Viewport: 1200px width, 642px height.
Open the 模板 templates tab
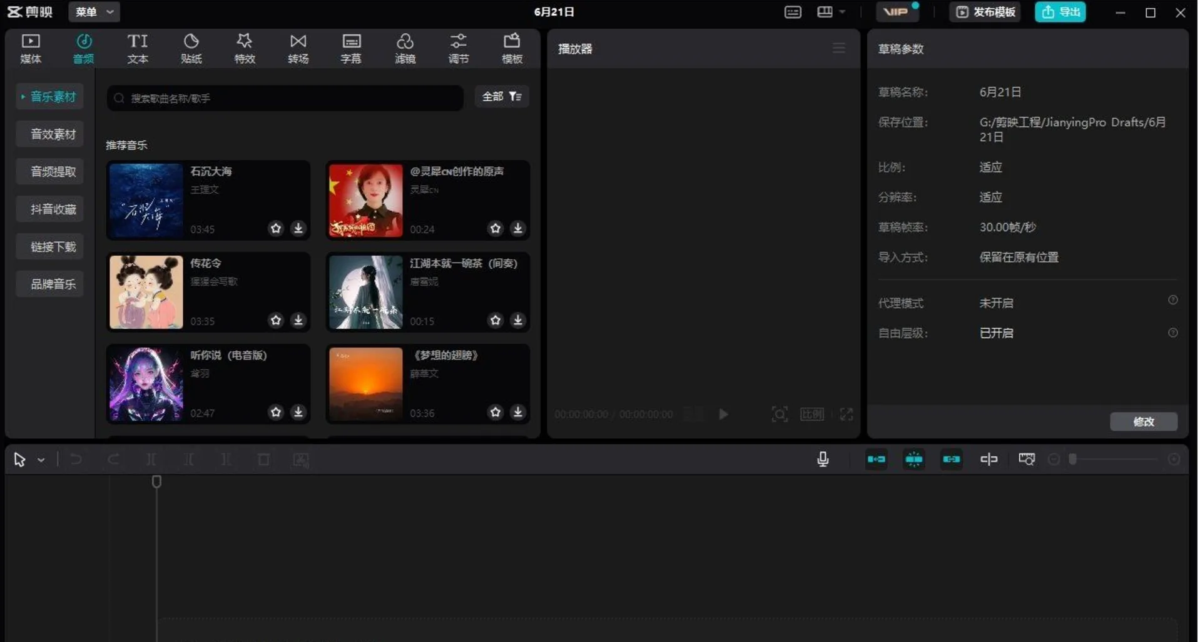512,49
